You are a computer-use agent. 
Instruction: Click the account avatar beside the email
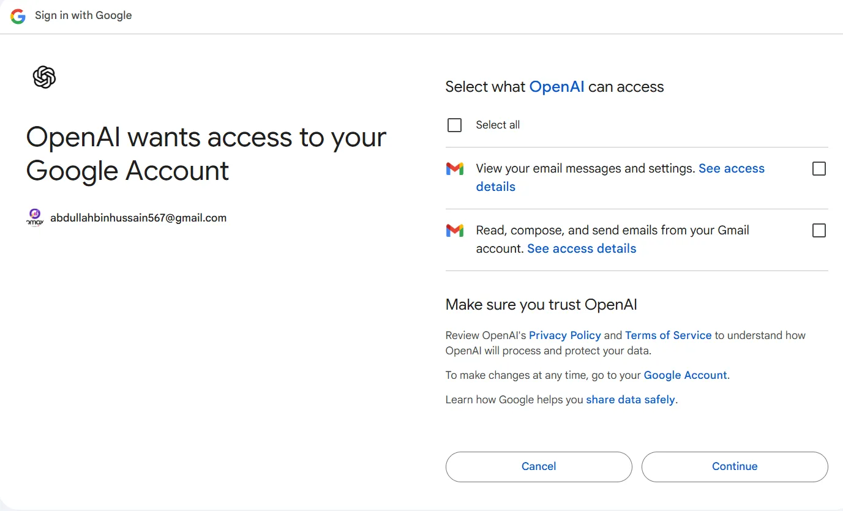click(35, 217)
